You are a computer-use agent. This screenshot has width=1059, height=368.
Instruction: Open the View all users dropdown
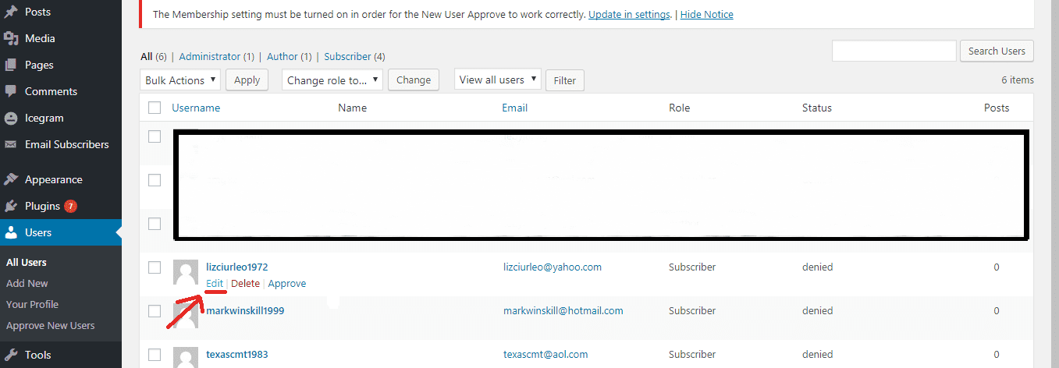point(497,80)
